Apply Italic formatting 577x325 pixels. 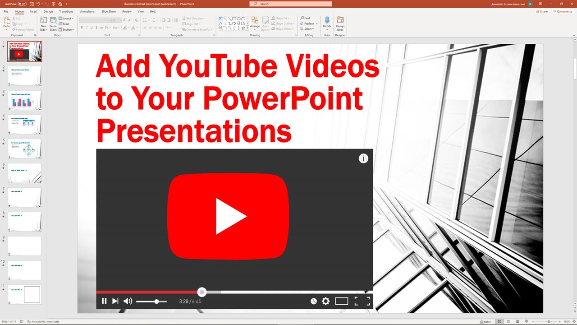pyautogui.click(x=87, y=28)
